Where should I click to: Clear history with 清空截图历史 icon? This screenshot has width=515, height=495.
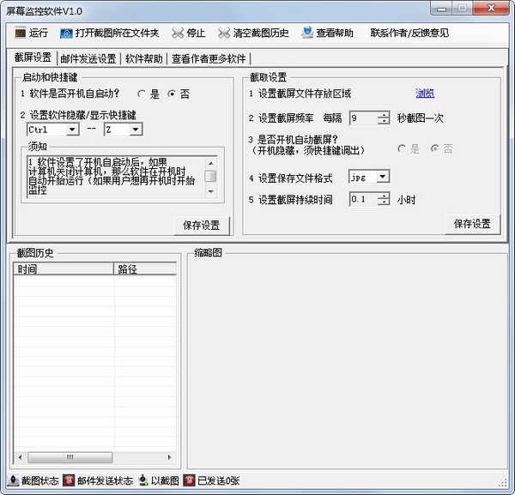point(224,33)
